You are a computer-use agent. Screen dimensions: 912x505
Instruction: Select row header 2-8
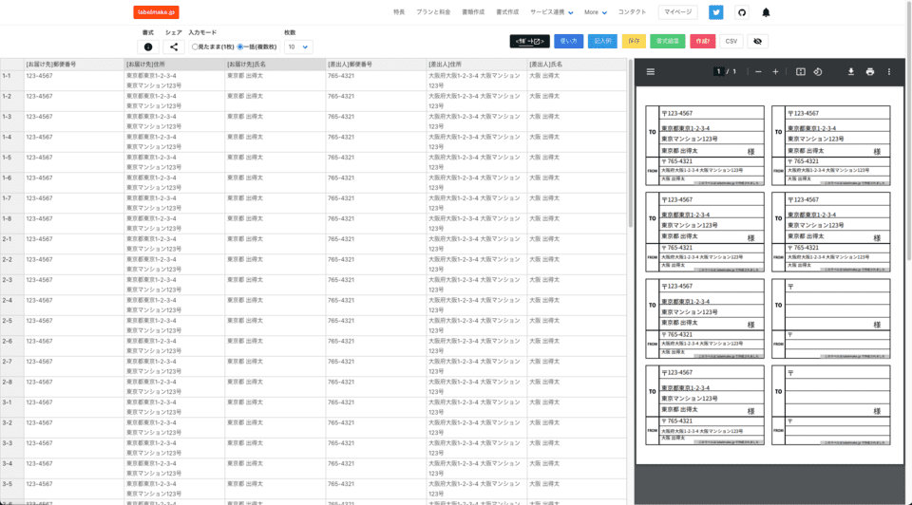[12, 387]
